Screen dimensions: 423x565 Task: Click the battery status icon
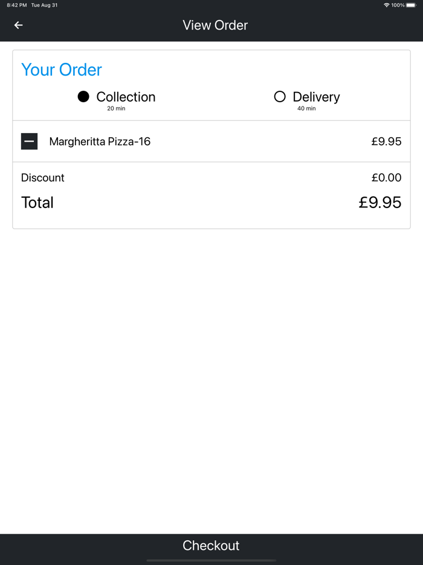411,5
